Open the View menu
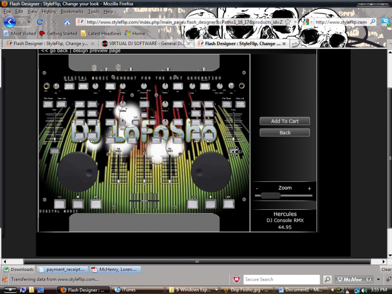Viewport: 392px width, 294px height. point(32,11)
